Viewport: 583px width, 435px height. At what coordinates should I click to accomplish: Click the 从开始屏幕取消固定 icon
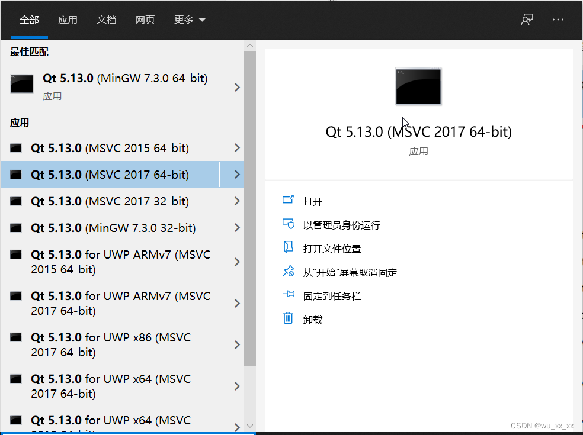pyautogui.click(x=289, y=272)
